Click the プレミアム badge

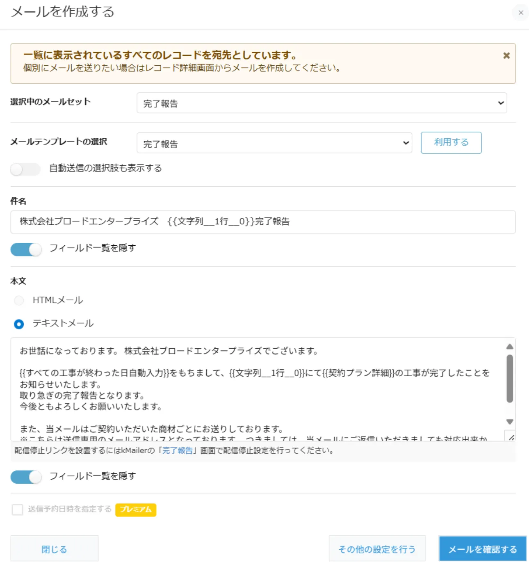tap(136, 509)
